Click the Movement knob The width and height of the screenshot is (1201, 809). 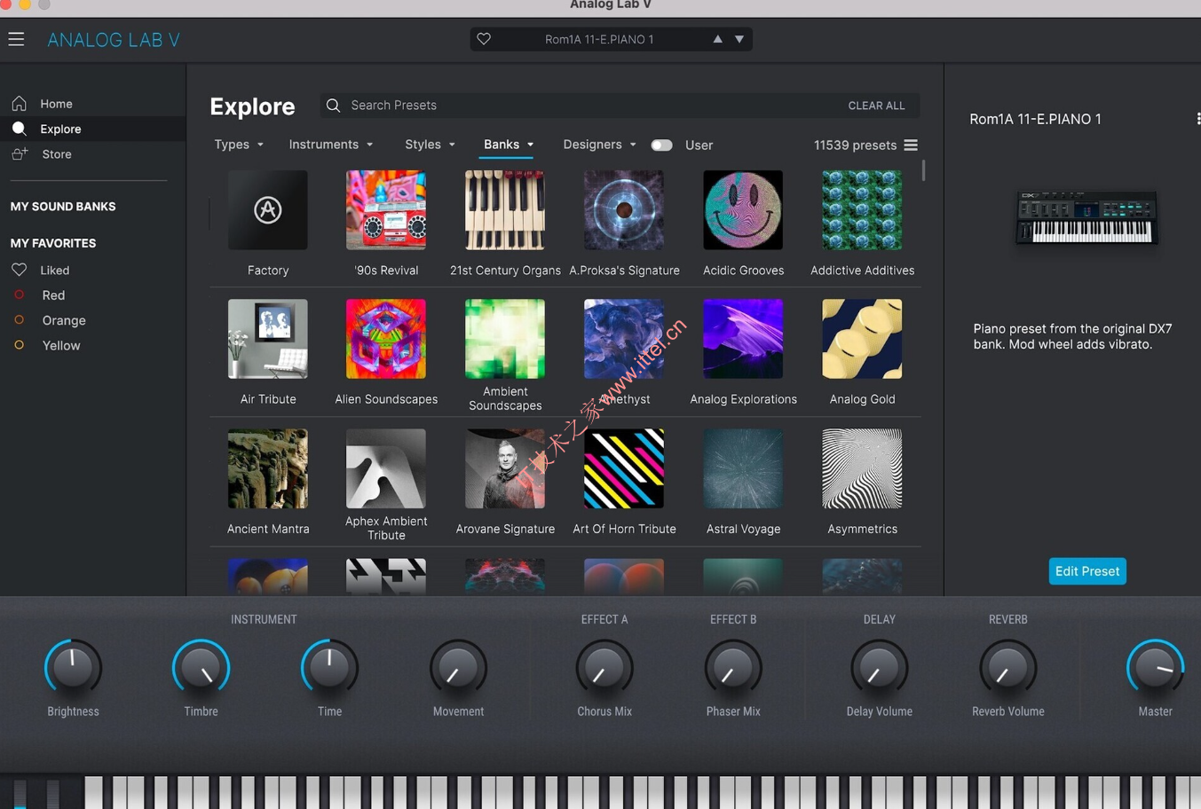point(458,668)
